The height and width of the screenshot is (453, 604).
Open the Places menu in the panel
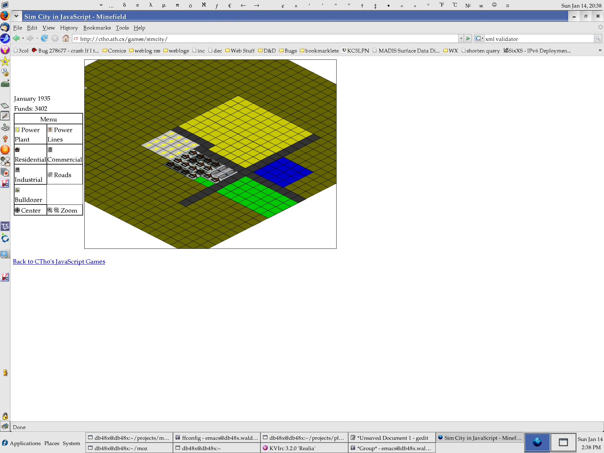(52, 443)
